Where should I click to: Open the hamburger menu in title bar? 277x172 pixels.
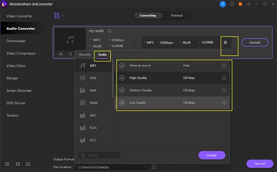[x=249, y=4]
